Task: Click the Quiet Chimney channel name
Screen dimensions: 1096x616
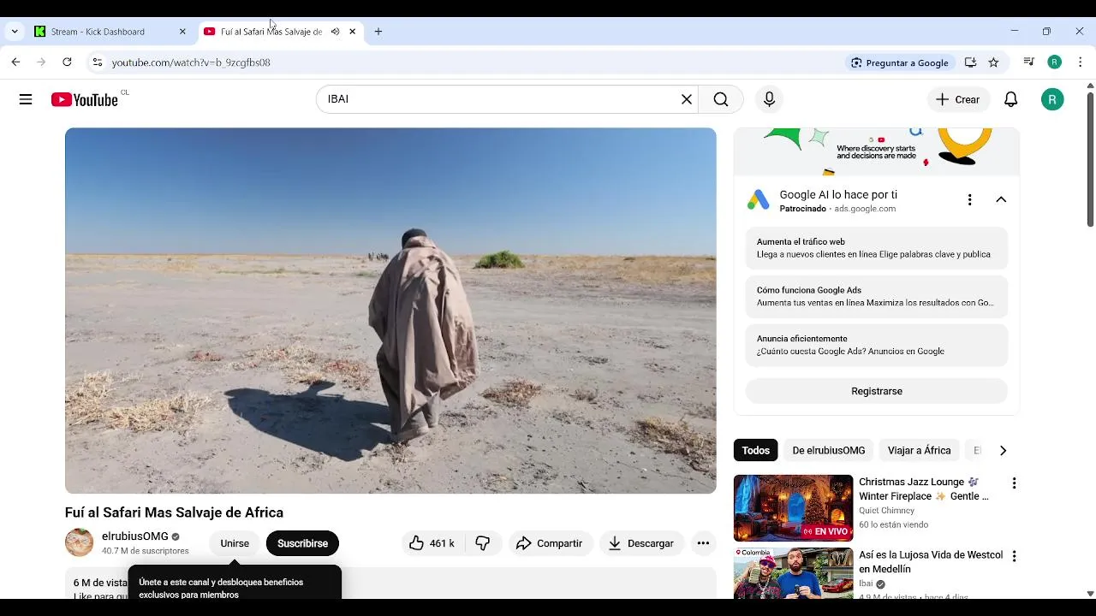Action: click(x=886, y=511)
